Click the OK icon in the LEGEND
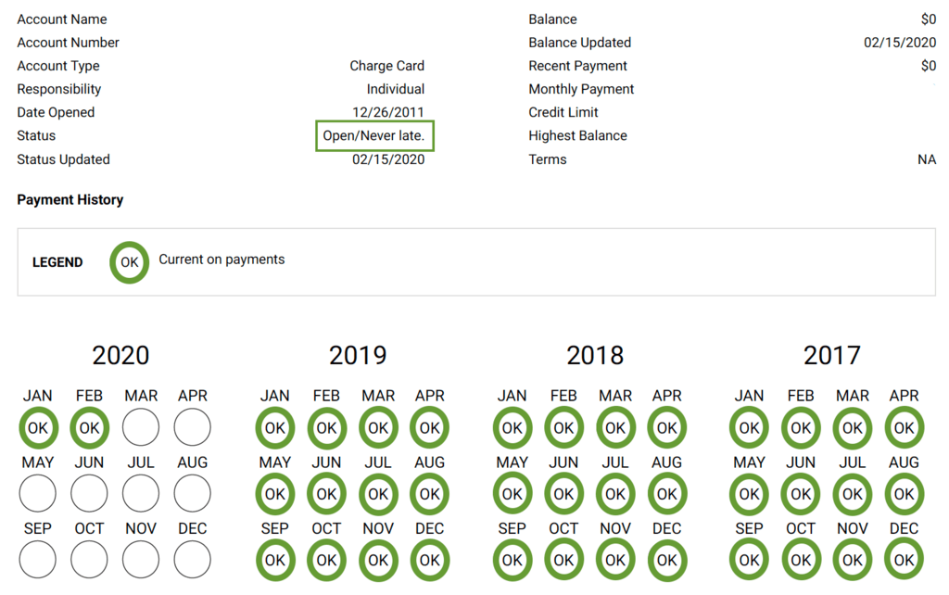This screenshot has width=949, height=595. click(x=129, y=262)
